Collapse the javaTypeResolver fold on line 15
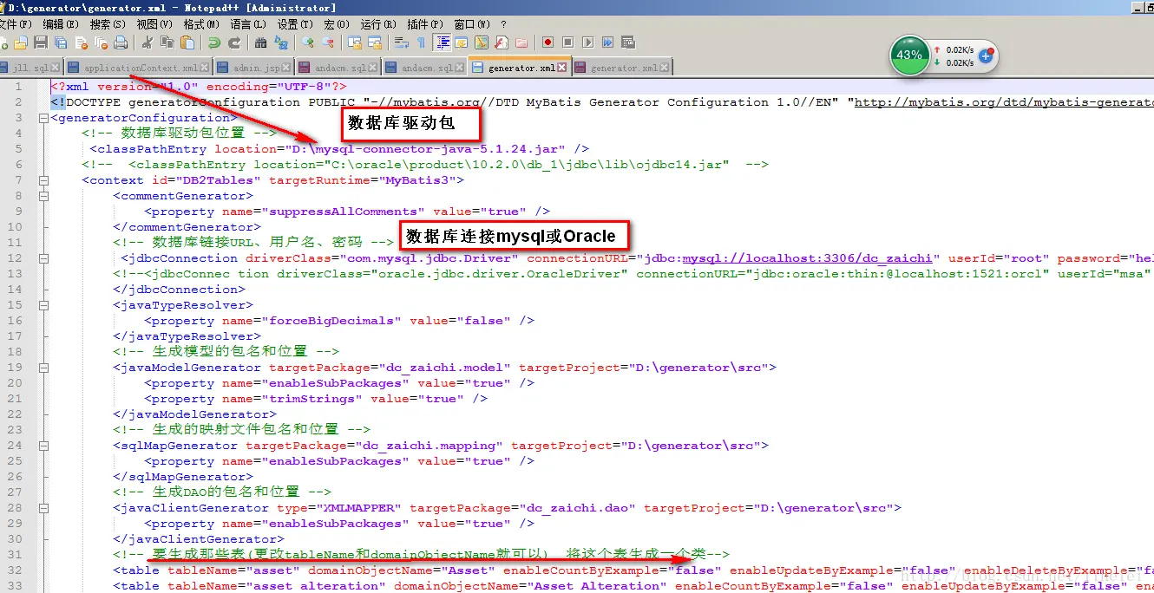The width and height of the screenshot is (1154, 593). coord(43,305)
